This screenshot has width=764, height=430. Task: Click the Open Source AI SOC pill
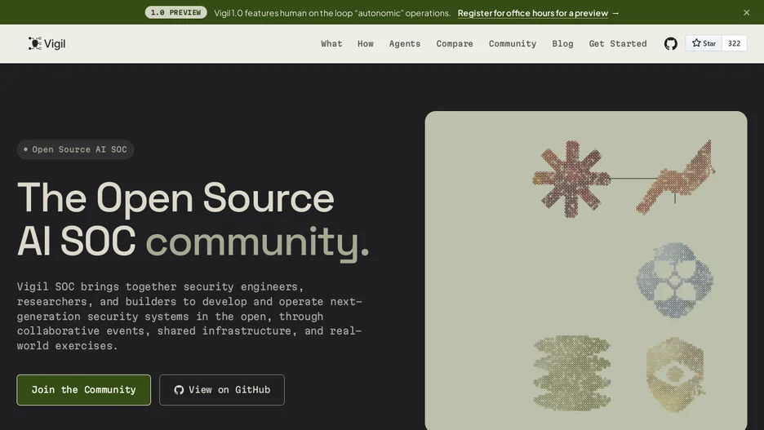(76, 149)
